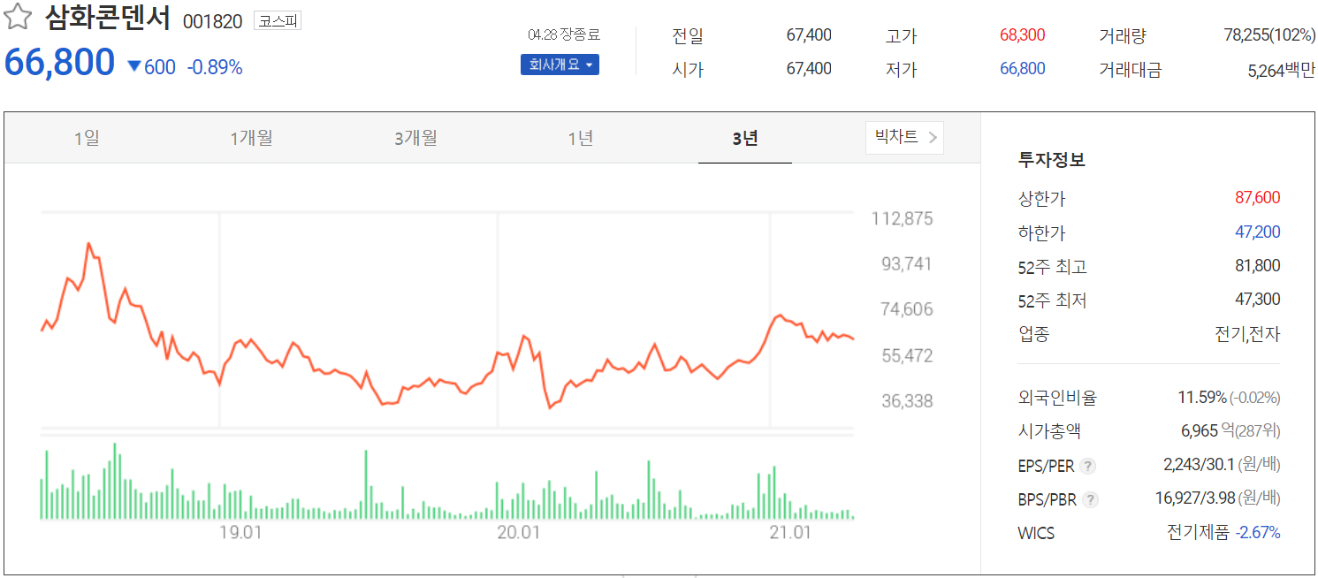1318x578 pixels.
Task: Click stock code 001820
Action: tap(212, 21)
